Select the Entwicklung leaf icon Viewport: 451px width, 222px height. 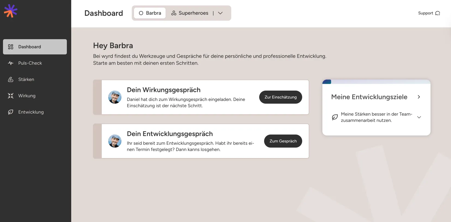[x=10, y=112]
